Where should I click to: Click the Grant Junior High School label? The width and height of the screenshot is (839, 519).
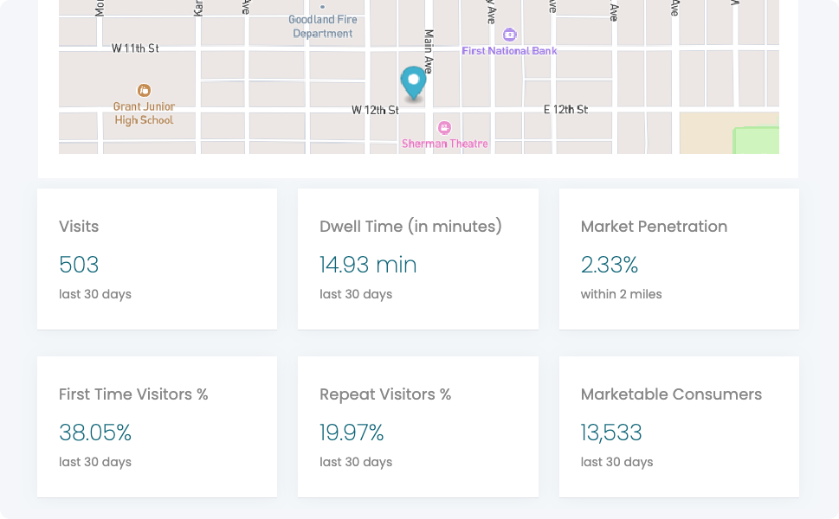tap(145, 113)
